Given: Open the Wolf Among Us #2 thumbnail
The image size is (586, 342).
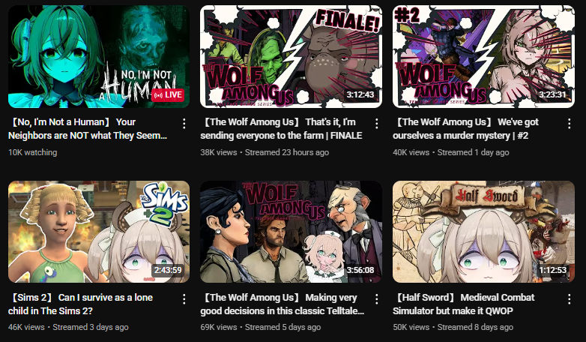Looking at the screenshot, I should click(483, 56).
